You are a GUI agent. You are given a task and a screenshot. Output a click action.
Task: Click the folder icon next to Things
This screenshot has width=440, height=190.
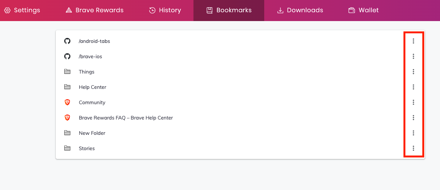click(67, 72)
